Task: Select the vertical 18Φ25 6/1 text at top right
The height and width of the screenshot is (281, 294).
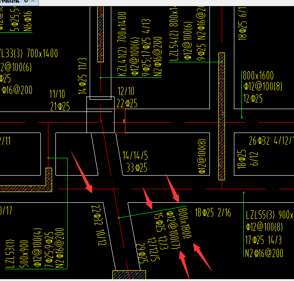Action: pyautogui.click(x=242, y=23)
